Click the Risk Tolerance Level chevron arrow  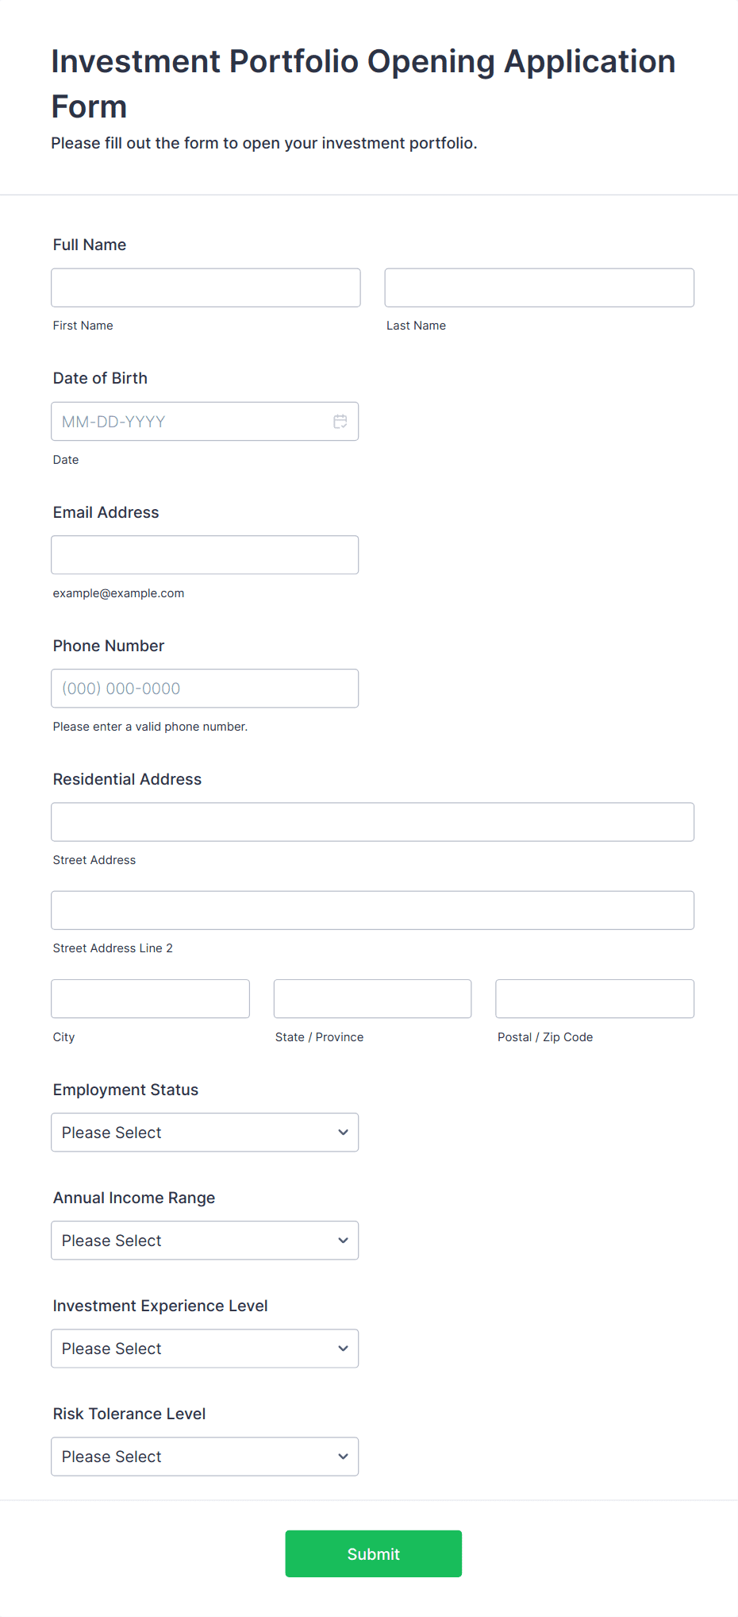point(343,1457)
